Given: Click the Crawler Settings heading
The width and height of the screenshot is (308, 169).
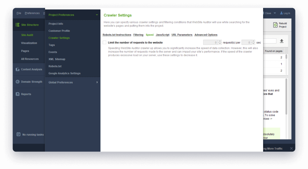Looking at the screenshot, I should coord(117,15).
